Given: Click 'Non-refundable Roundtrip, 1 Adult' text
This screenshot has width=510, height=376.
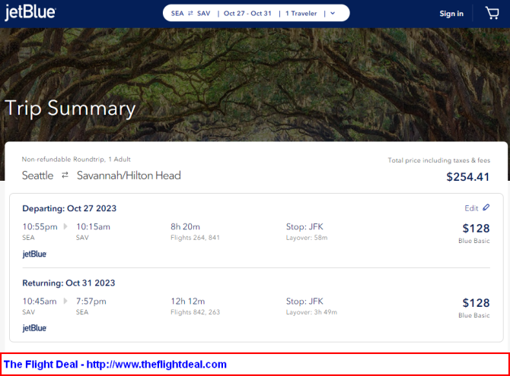Looking at the screenshot, I should (x=76, y=160).
